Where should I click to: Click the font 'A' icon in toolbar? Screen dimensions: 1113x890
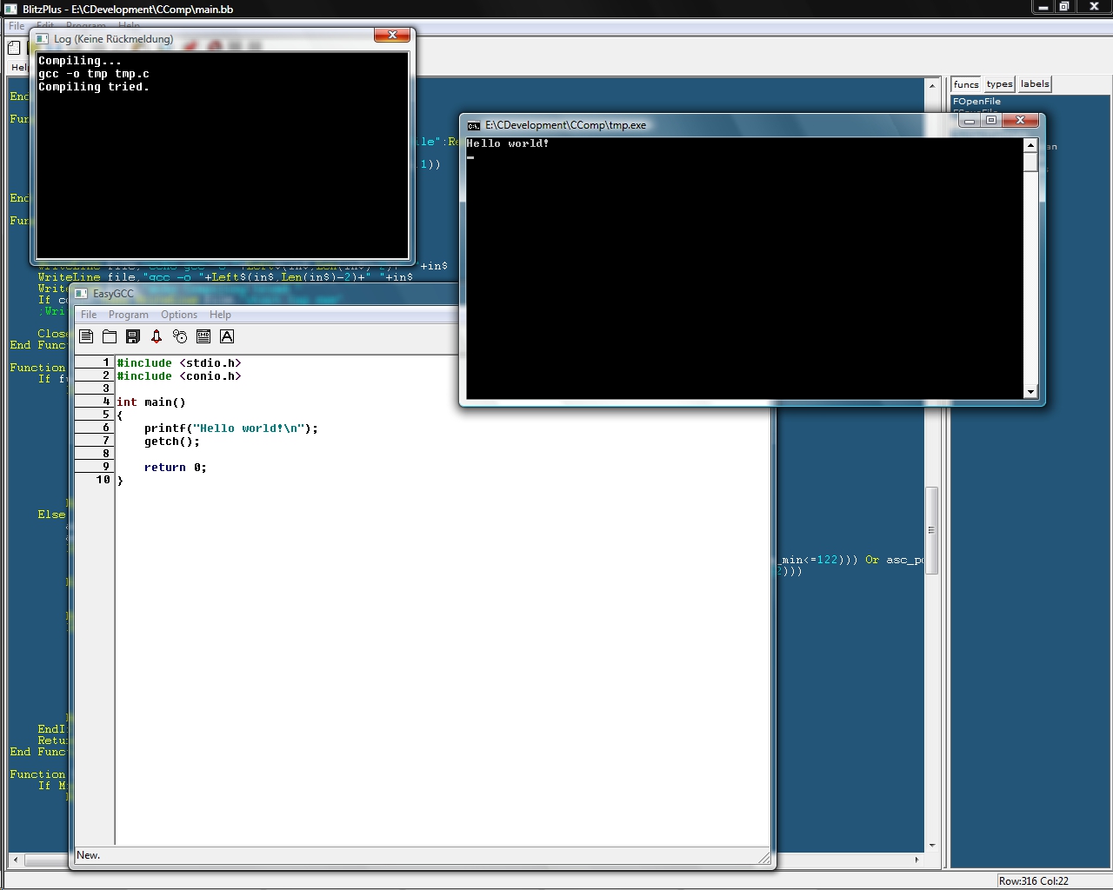click(x=227, y=336)
